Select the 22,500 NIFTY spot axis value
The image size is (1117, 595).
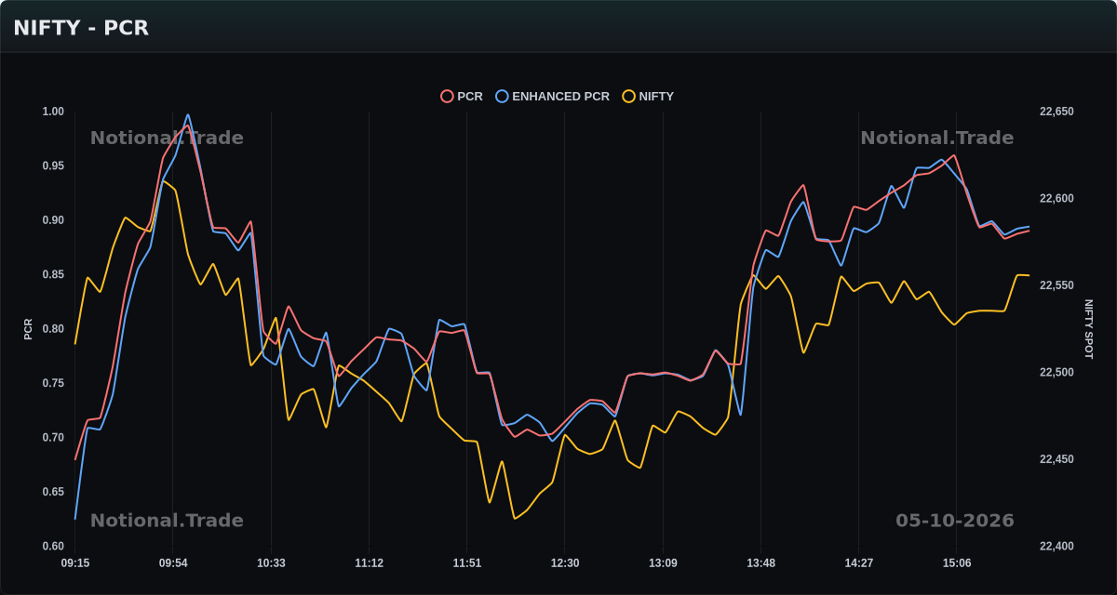click(x=1056, y=372)
